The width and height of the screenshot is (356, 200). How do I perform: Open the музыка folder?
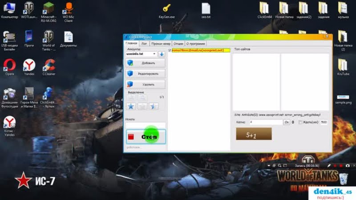[x=343, y=10]
